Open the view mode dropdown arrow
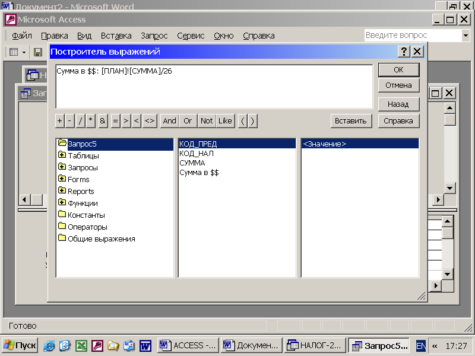Image resolution: width=475 pixels, height=356 pixels. [24, 52]
